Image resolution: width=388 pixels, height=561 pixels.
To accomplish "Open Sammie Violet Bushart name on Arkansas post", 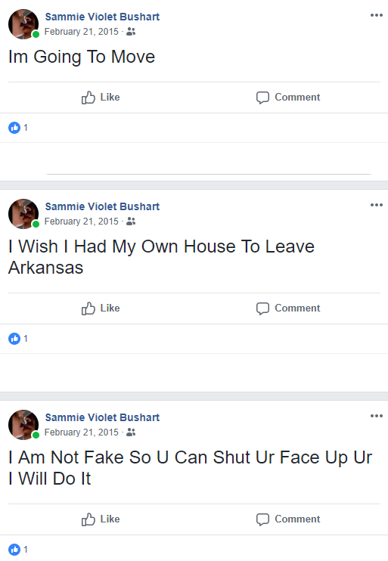I will [102, 206].
